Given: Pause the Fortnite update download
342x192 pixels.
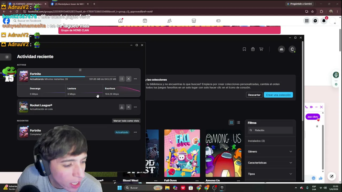Looking at the screenshot, I should tap(122, 79).
